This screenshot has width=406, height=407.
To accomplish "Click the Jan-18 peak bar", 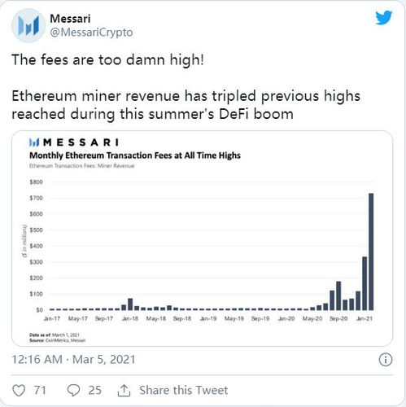I will 130,304.
